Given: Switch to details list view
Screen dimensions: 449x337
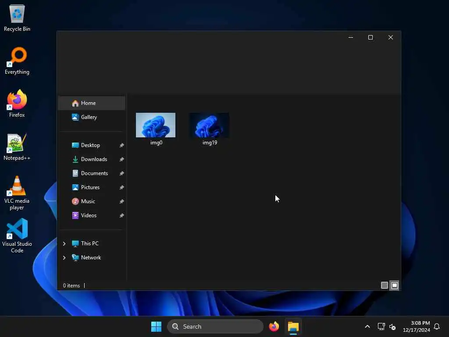Looking at the screenshot, I should [x=384, y=285].
